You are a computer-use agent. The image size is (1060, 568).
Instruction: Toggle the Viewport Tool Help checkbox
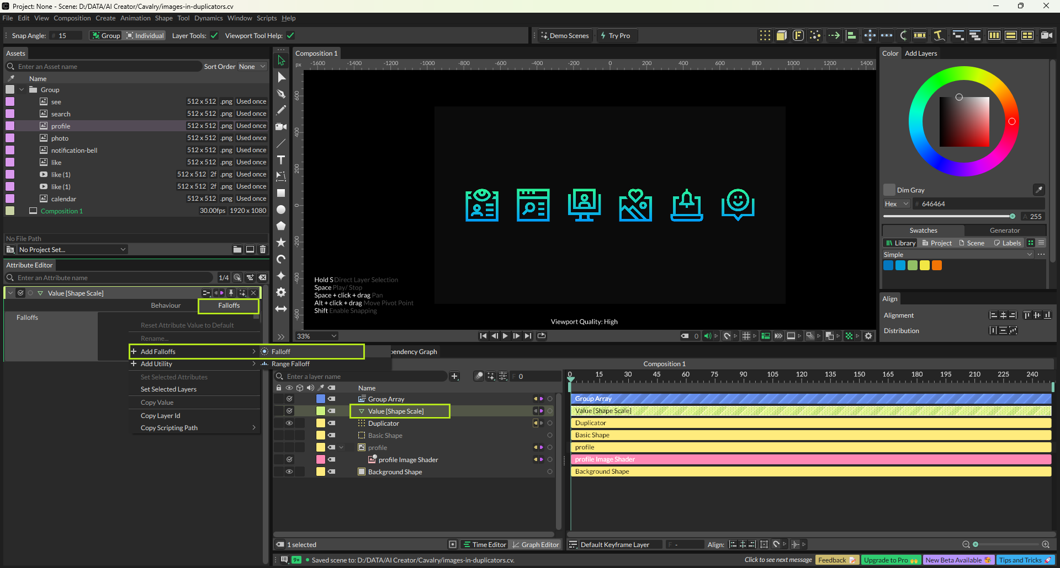tap(290, 36)
